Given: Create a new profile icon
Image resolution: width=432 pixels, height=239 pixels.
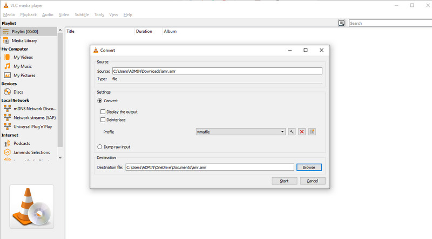Looking at the screenshot, I should click(x=312, y=132).
